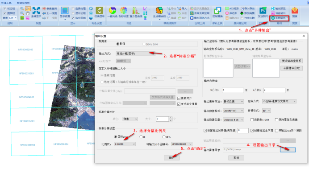The image size is (309, 169).
Task: Open the 标准分幅外扩 unit 像素 dropdown
Action: pyautogui.click(x=130, y=119)
